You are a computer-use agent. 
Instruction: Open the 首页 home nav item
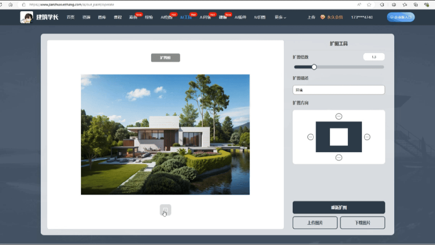(x=71, y=17)
